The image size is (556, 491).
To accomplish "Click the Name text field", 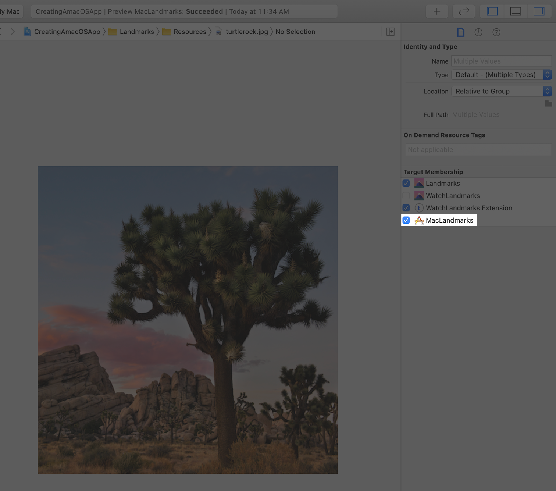I will tap(501, 61).
